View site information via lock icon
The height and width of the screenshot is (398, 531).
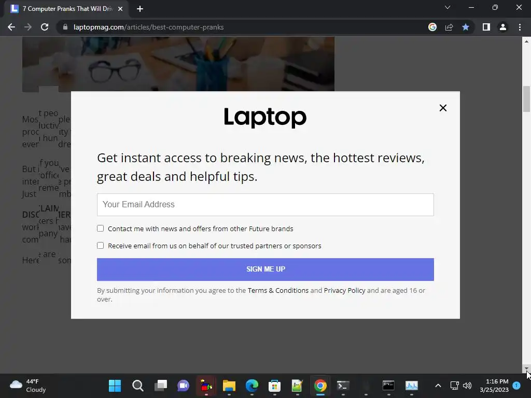(65, 27)
